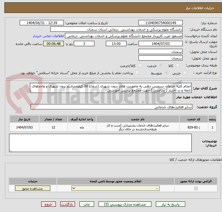Click the چاپ print button
This screenshot has width=222, height=212.
click(x=87, y=204)
